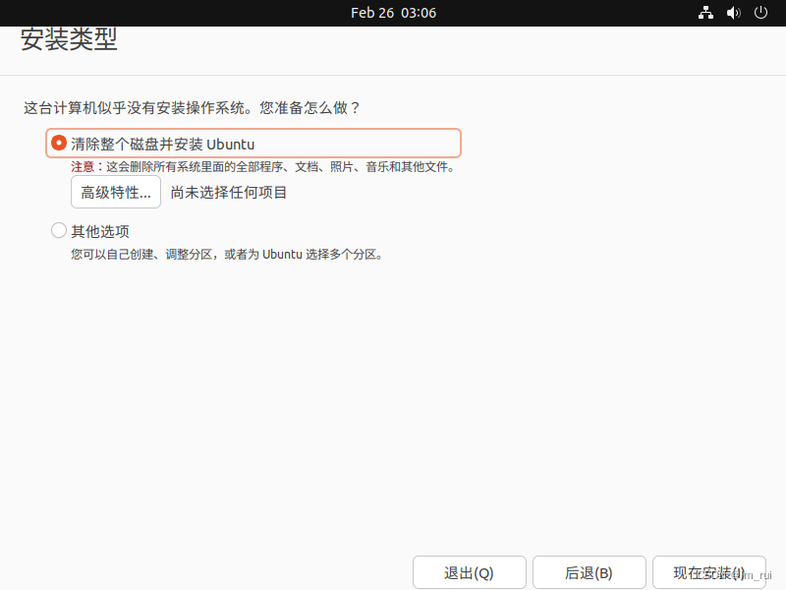The image size is (786, 590).
Task: Open the volume speaker icon in top bar
Action: [x=733, y=13]
